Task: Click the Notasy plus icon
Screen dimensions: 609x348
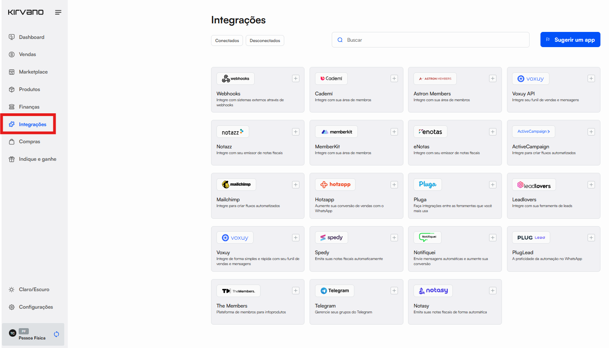Action: click(x=493, y=291)
